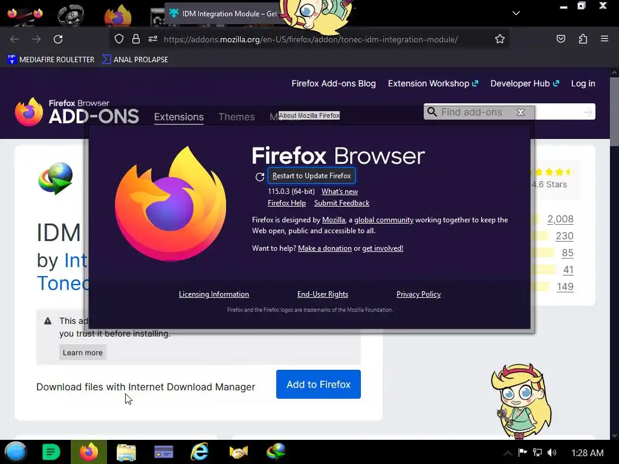Click the large Firefox logo in About dialog

click(170, 204)
